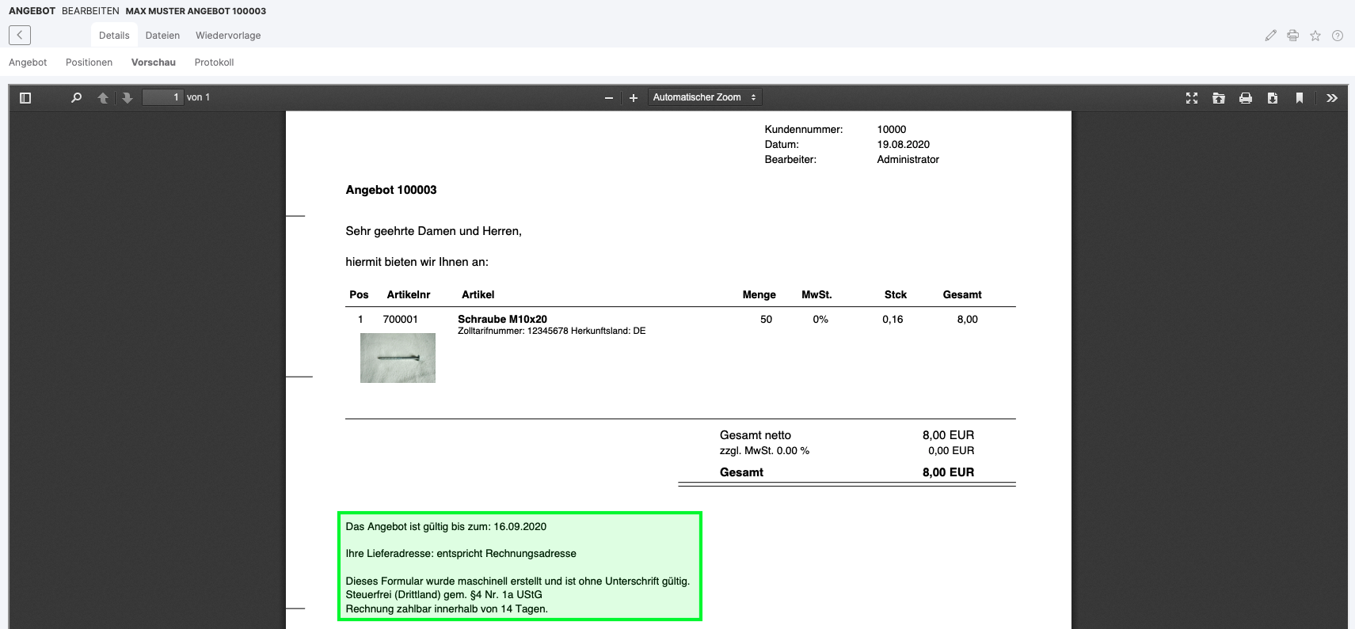
Task: Zoom out with the minus button
Action: click(x=608, y=98)
